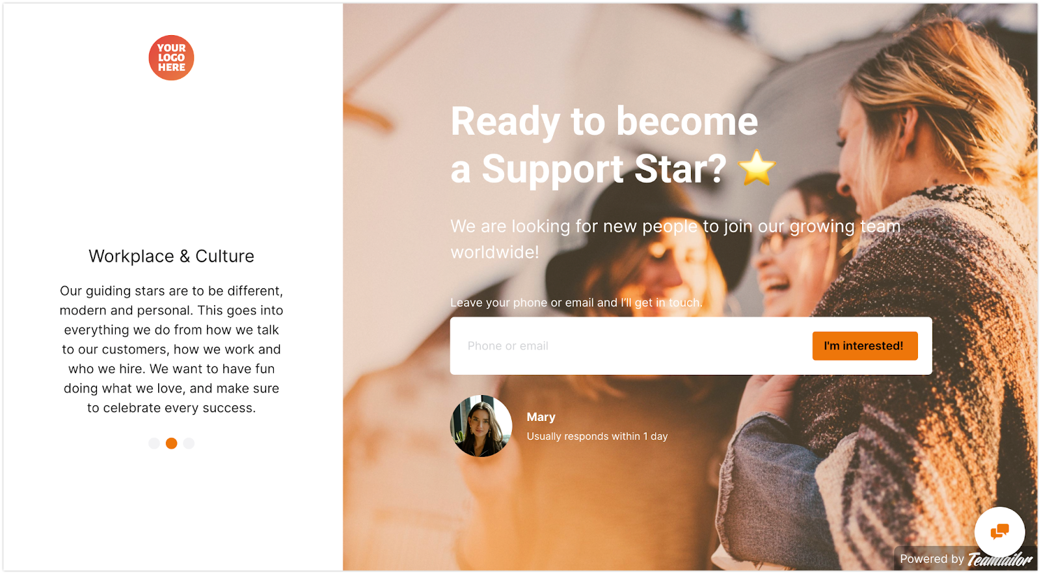The height and width of the screenshot is (574, 1041).
Task: Select the third carousel dot
Action: pos(189,443)
